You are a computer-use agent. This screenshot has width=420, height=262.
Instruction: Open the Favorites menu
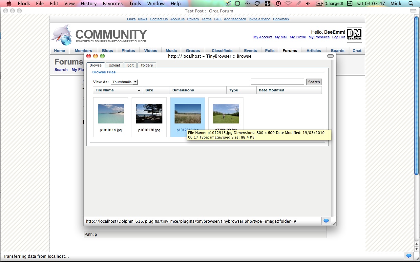coord(113,3)
